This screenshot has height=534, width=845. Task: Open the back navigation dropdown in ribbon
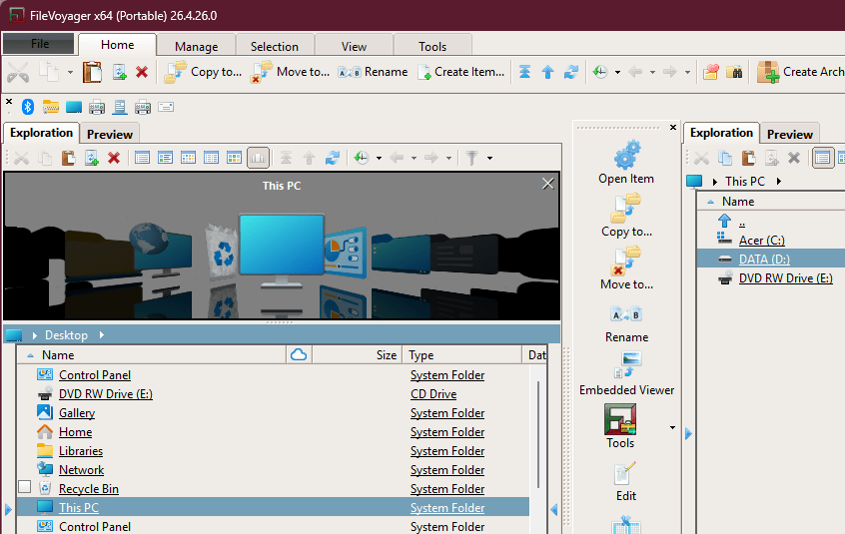[652, 72]
